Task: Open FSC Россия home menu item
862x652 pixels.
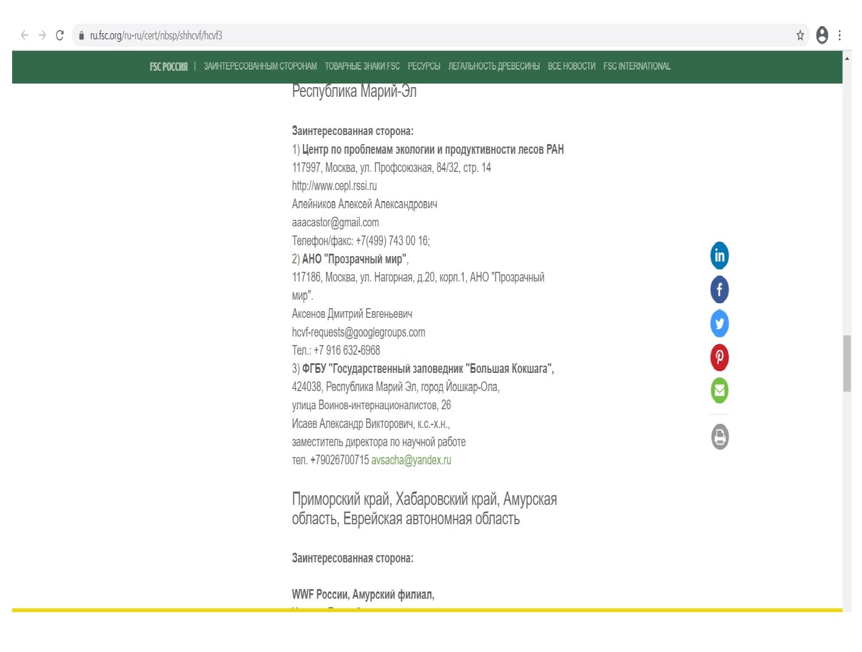Action: coord(168,67)
